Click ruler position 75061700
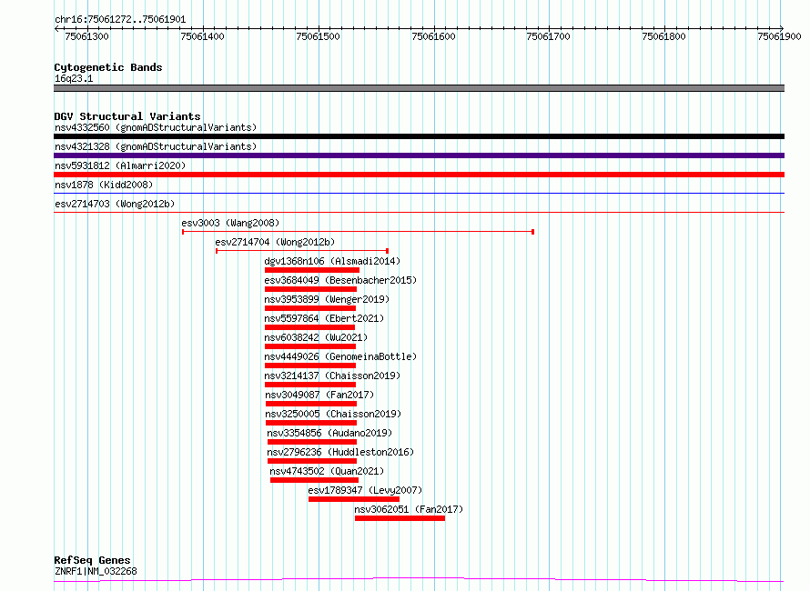Viewport: 810px width, 591px height. [x=548, y=36]
